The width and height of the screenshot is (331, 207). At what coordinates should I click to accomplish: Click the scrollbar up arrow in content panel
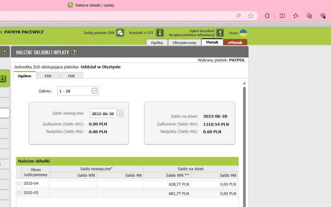244,84
